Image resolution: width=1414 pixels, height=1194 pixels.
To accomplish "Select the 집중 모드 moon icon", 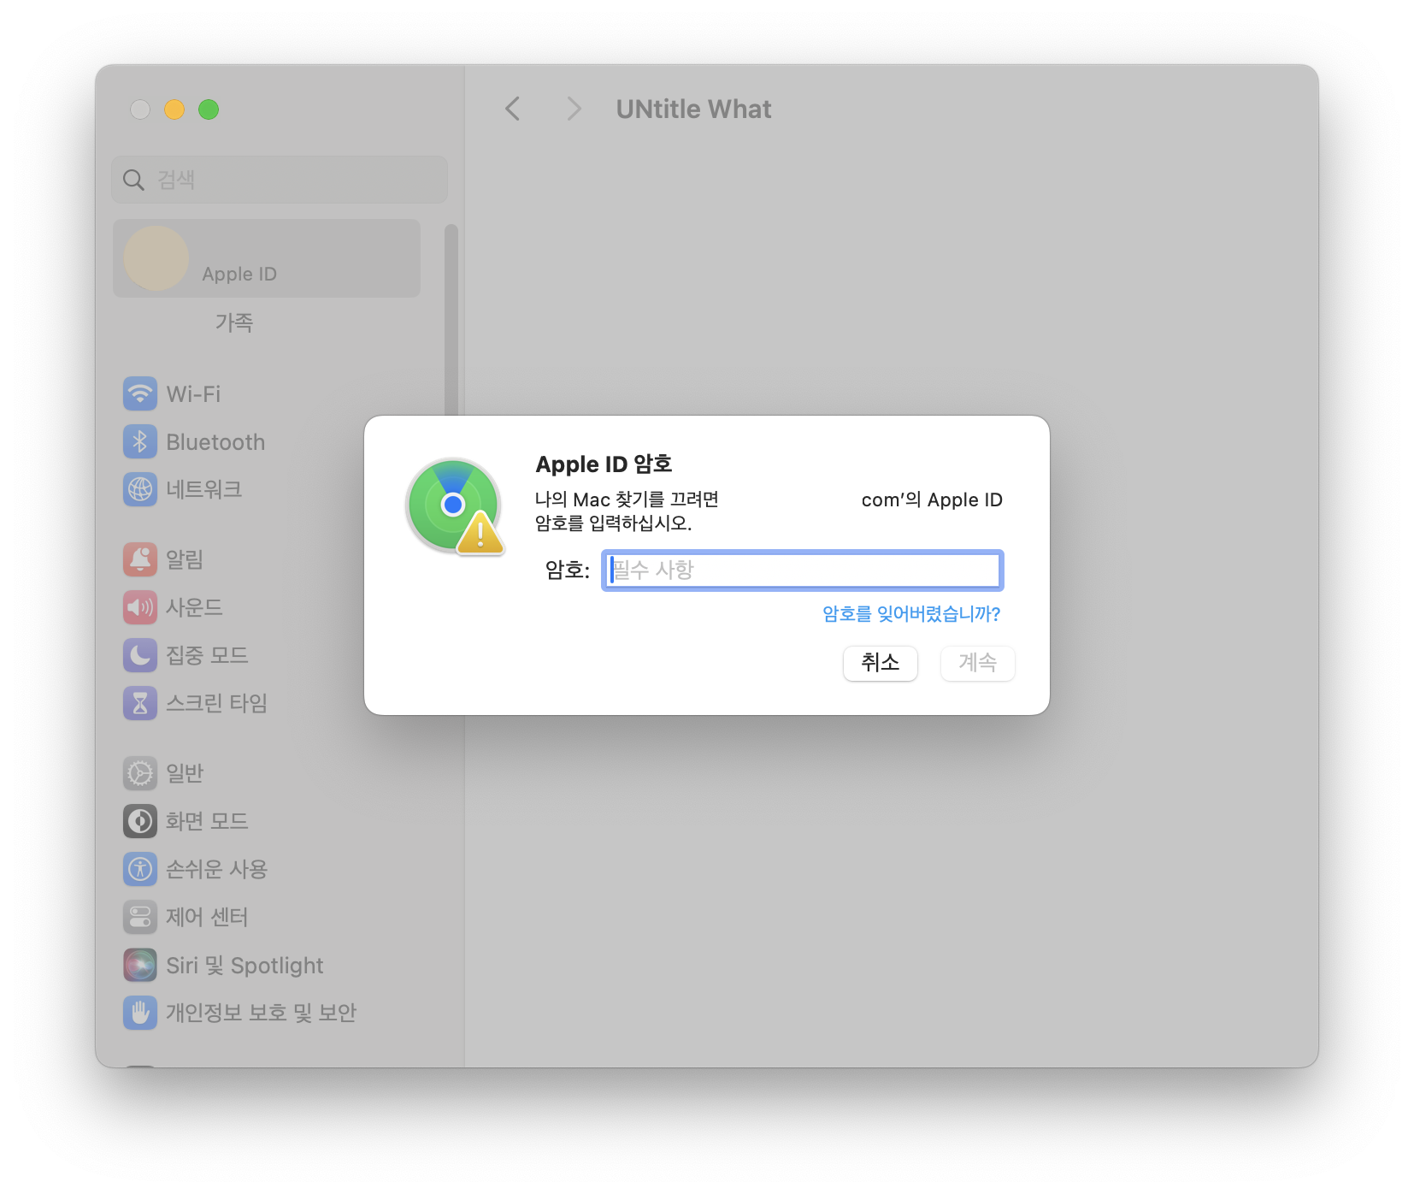I will pyautogui.click(x=140, y=655).
